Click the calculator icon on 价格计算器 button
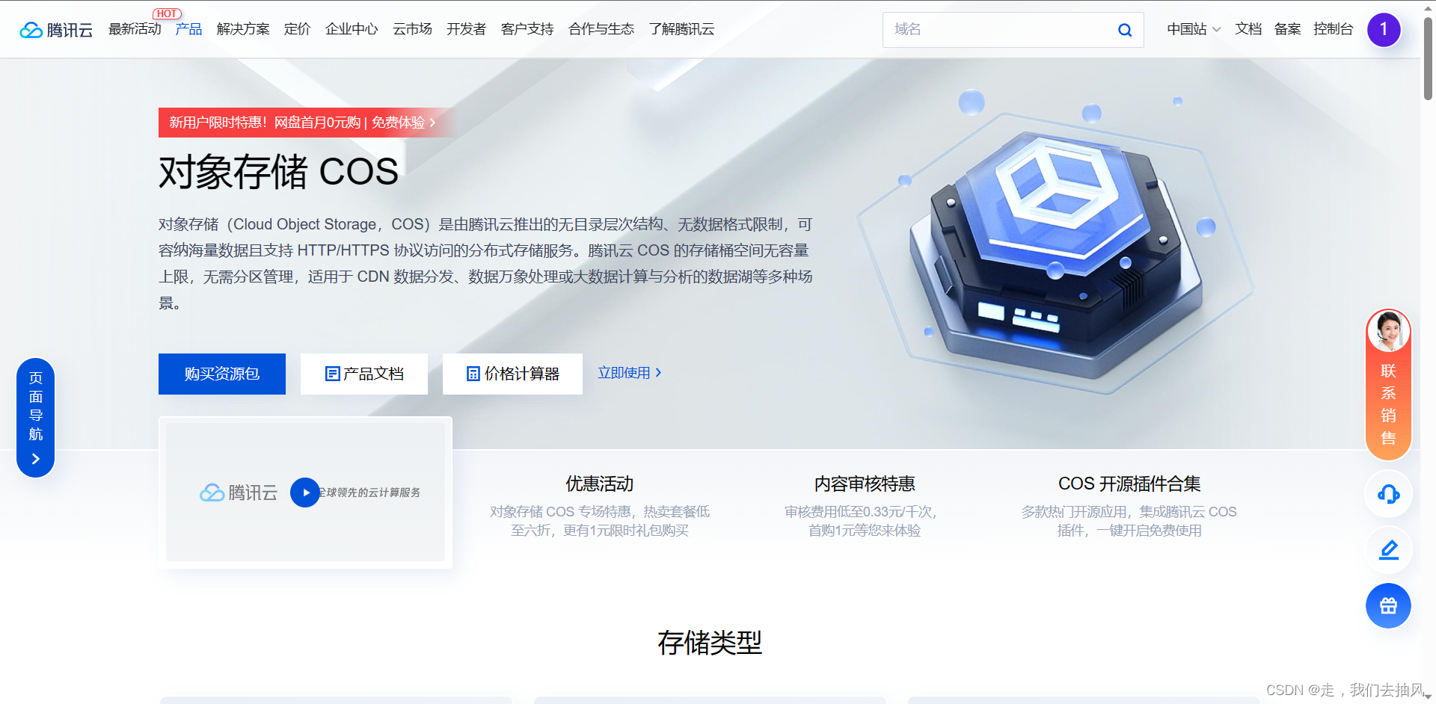The height and width of the screenshot is (704, 1436). (474, 373)
